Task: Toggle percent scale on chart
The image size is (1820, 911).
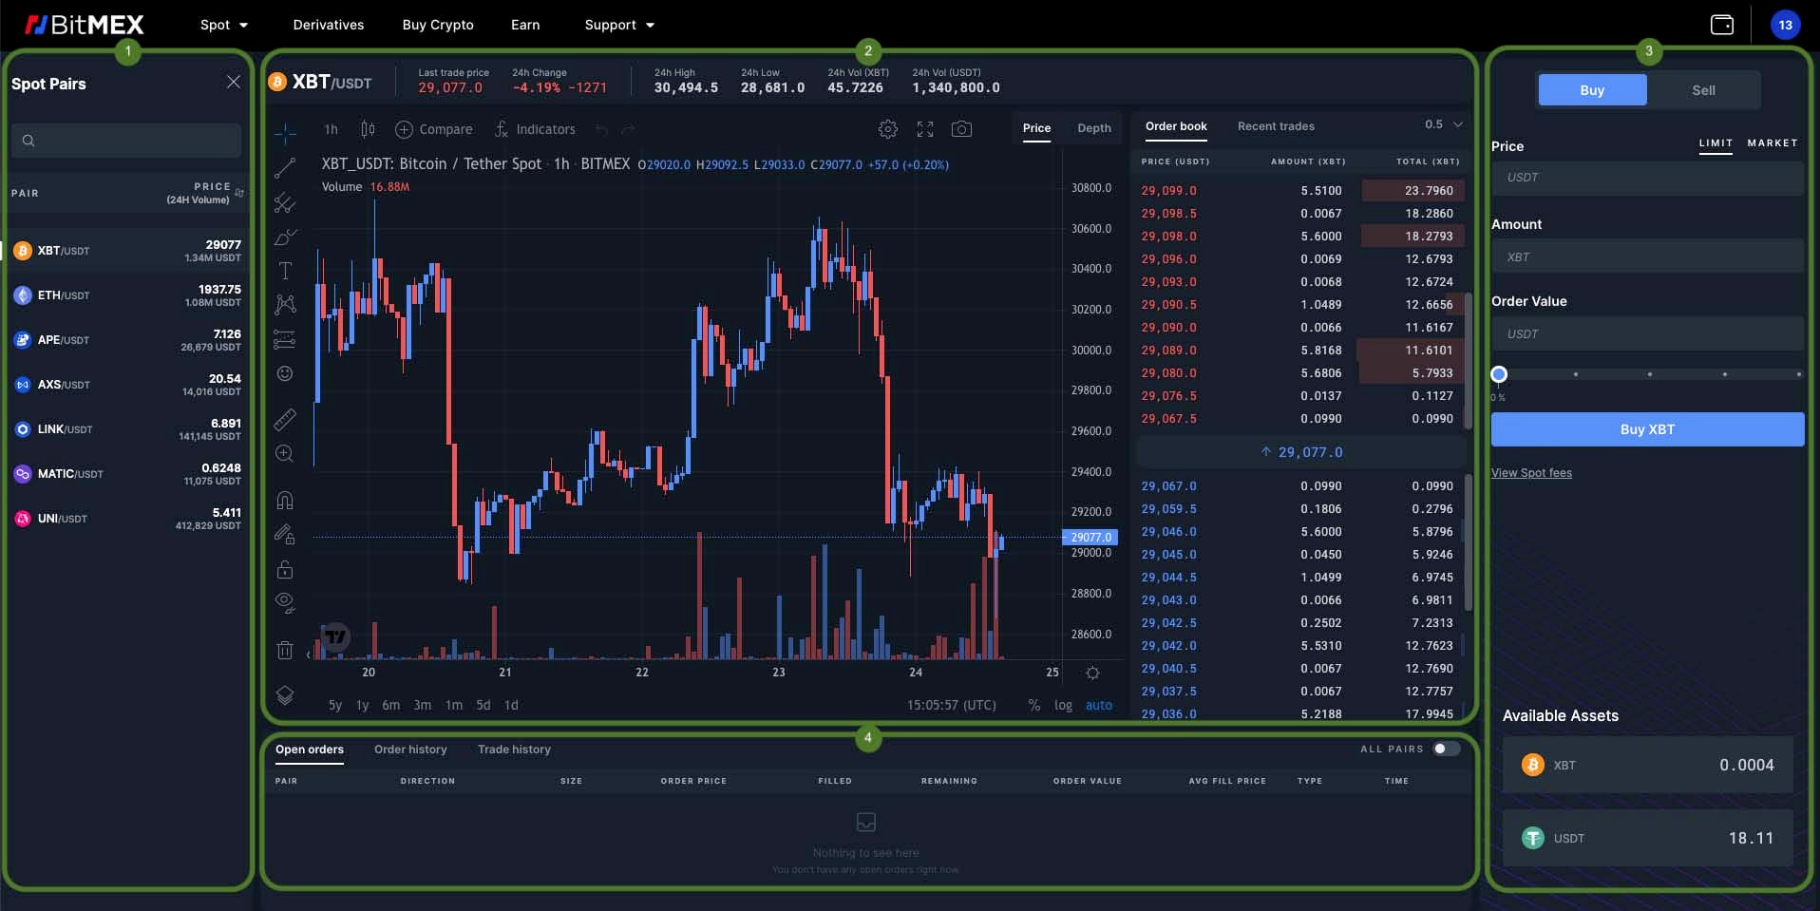Action: (1033, 705)
